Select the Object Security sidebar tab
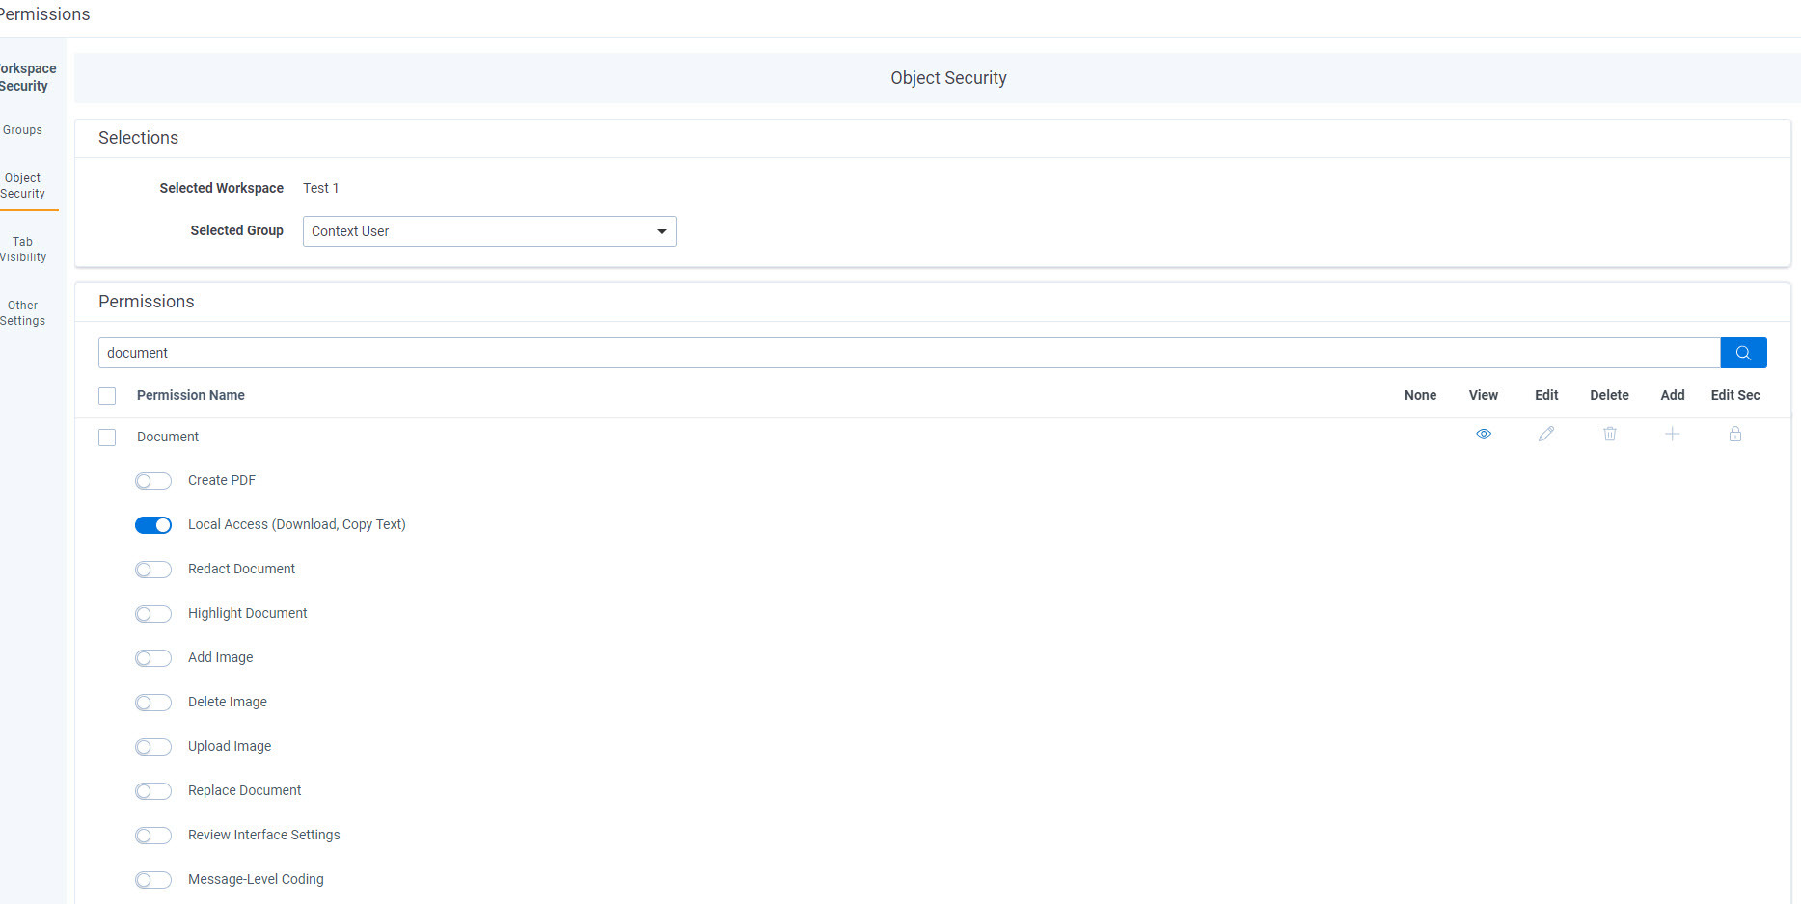 (x=22, y=186)
